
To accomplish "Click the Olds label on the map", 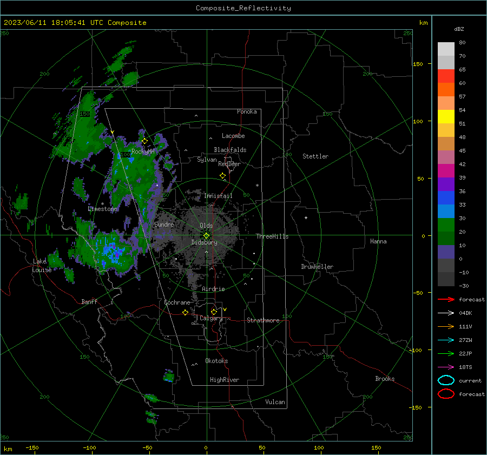I will point(206,226).
